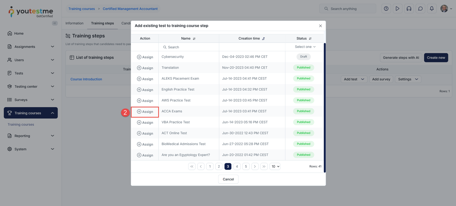The width and height of the screenshot is (456, 206).
Task: Click the play video tutorial icon
Action: pyautogui.click(x=397, y=9)
